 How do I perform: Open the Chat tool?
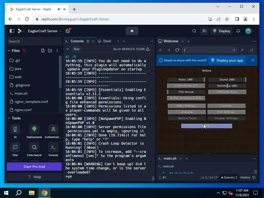(x=15, y=149)
